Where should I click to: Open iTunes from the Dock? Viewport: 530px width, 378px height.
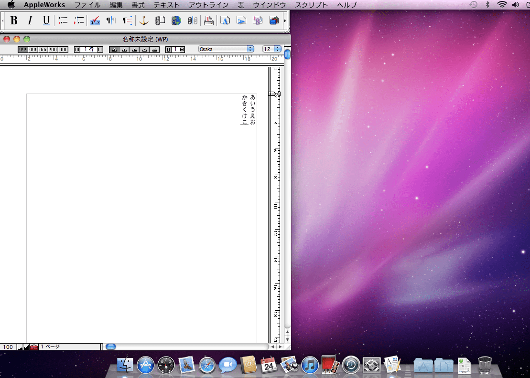(310, 365)
